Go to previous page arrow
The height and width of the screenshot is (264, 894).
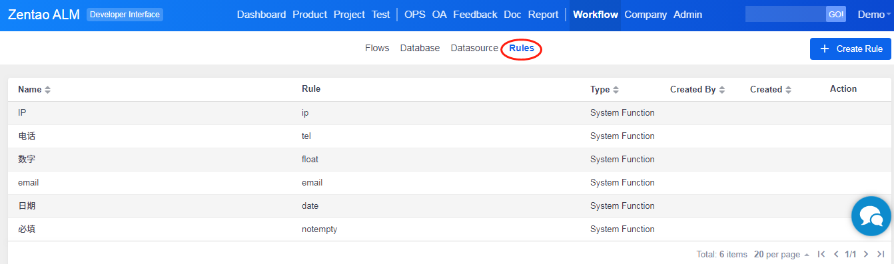(836, 254)
